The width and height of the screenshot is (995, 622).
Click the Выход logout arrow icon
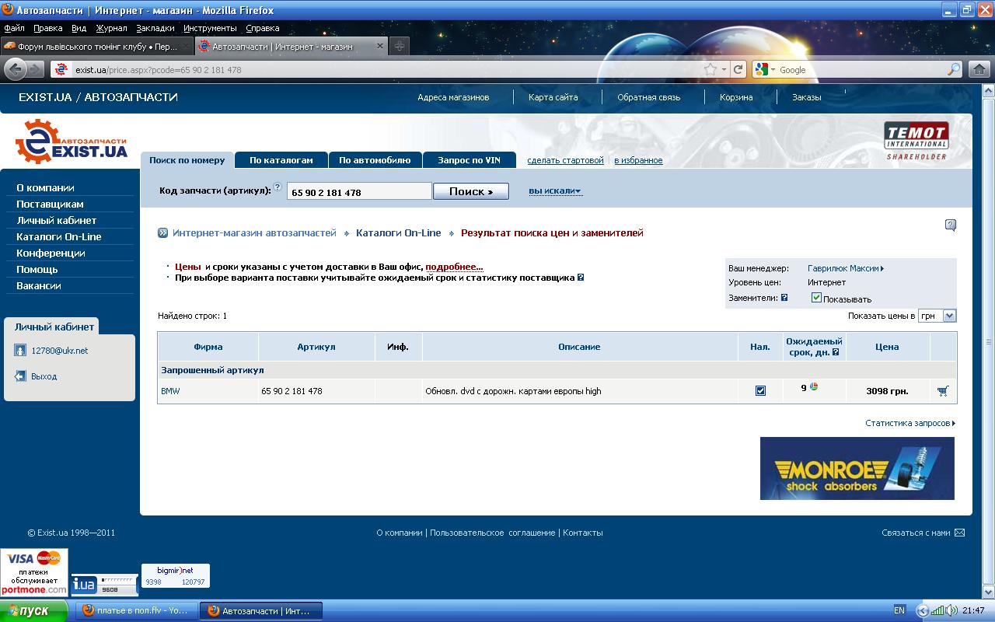coord(20,376)
